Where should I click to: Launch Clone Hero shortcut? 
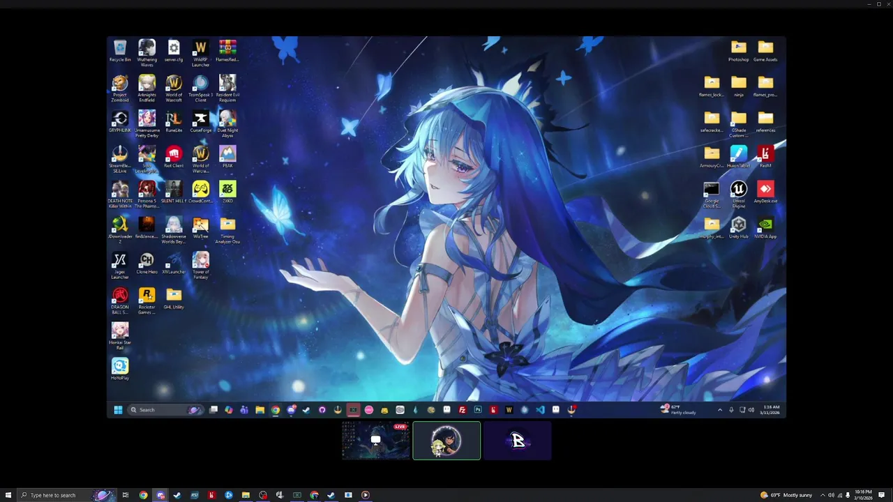(147, 264)
